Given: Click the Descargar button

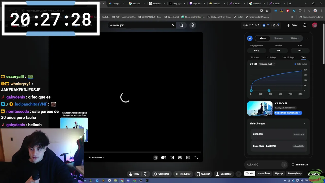Looking at the screenshot, I should [x=224, y=174].
